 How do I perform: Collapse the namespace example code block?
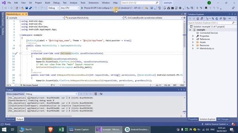20,35
